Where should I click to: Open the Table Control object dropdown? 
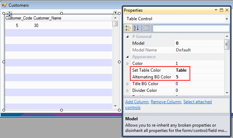(x=227, y=19)
